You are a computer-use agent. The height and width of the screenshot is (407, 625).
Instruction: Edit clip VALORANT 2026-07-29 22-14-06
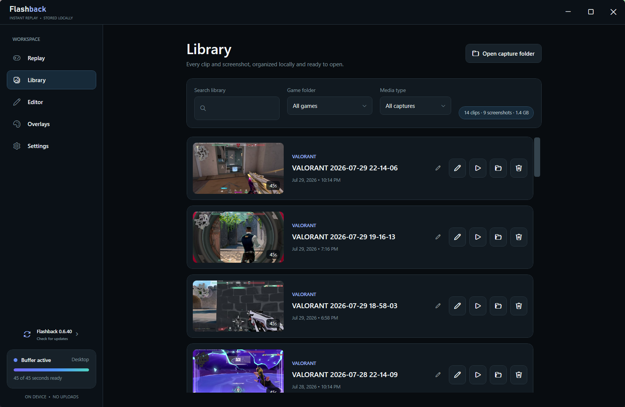point(458,168)
